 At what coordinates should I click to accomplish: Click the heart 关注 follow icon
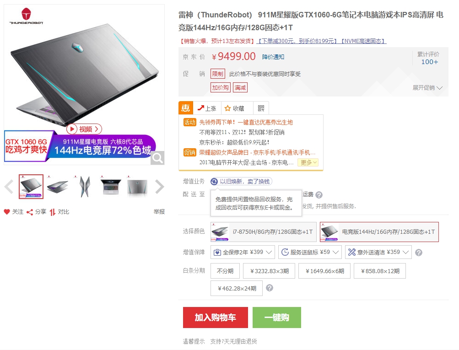click(7, 211)
